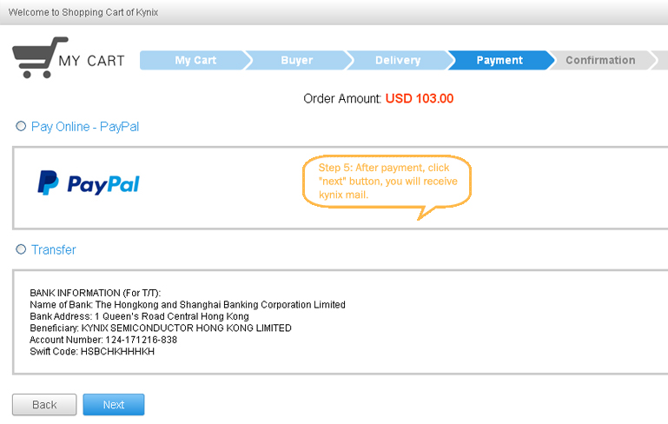Click the Transfer option label
Viewport: 668px width, 424px height.
click(54, 250)
